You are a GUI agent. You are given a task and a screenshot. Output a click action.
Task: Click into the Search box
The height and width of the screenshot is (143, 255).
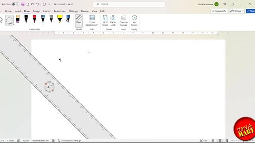pyautogui.click(x=129, y=4)
